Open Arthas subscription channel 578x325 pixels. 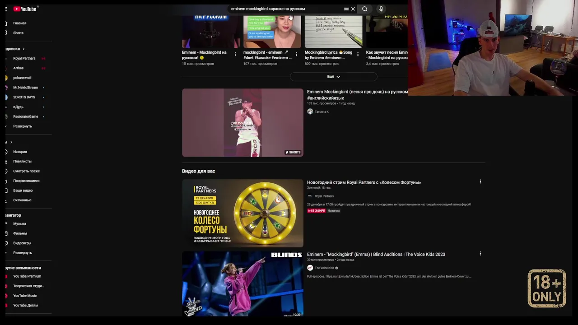click(x=18, y=68)
